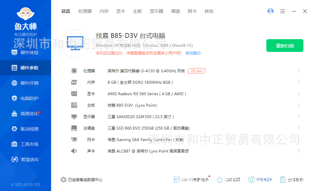Screen dimensions: 313x191
Task: Click the Windows 10 专业版 version text
Action: [144, 45]
